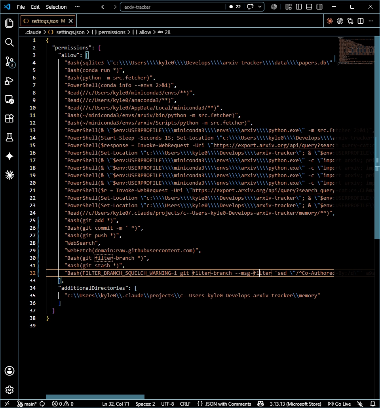Click the remote window icon in status bar
The height and width of the screenshot is (408, 380).
[7, 404]
